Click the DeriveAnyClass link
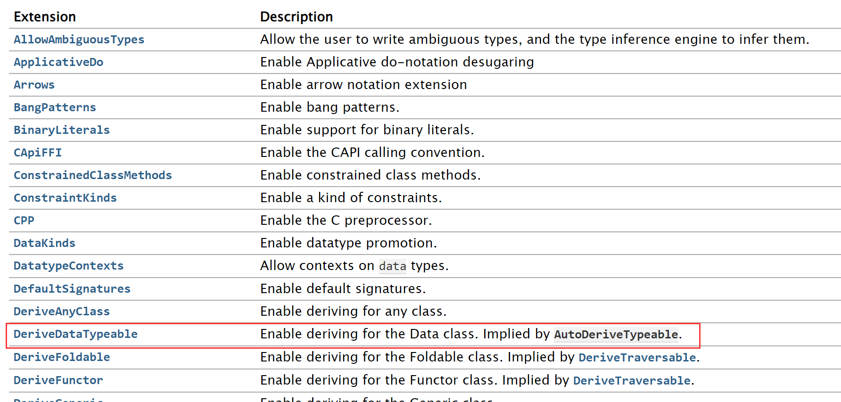This screenshot has height=402, width=841. [62, 312]
